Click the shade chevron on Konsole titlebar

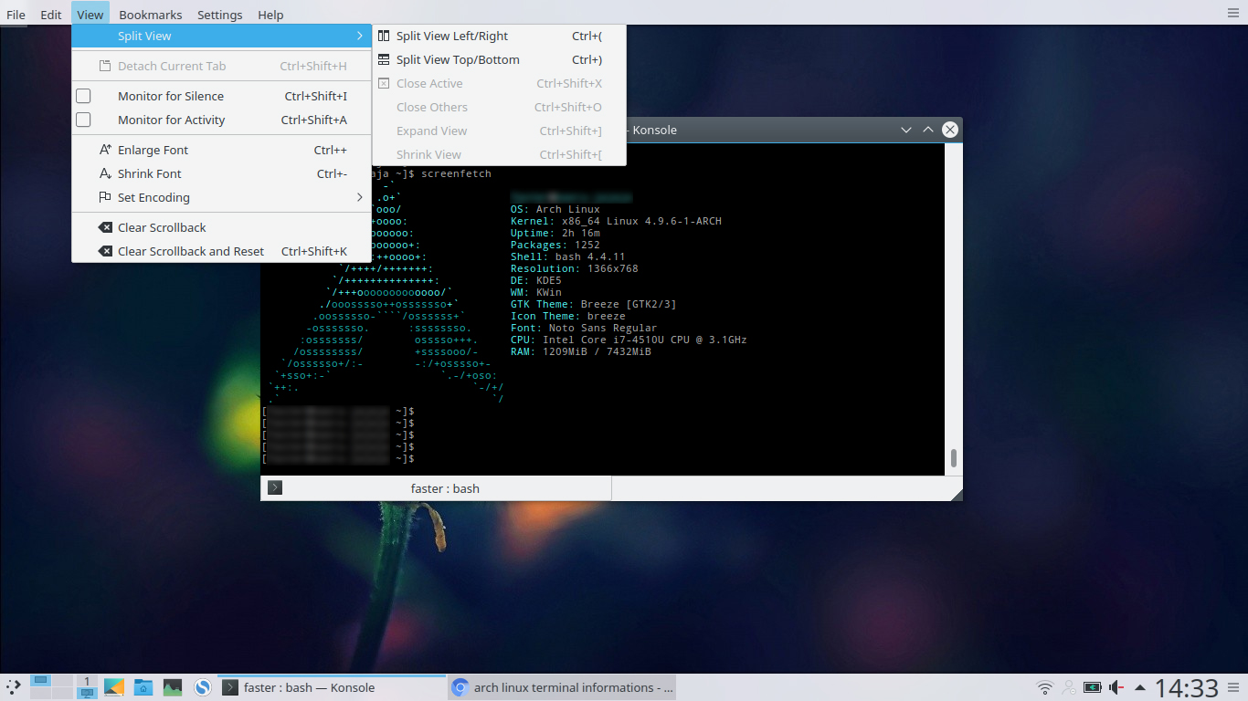click(905, 130)
